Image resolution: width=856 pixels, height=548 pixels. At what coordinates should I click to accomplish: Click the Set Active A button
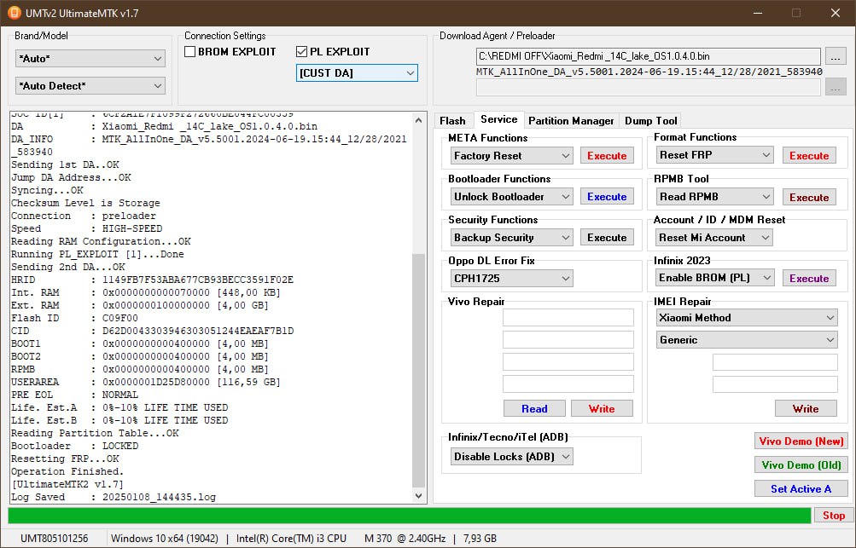coord(801,489)
